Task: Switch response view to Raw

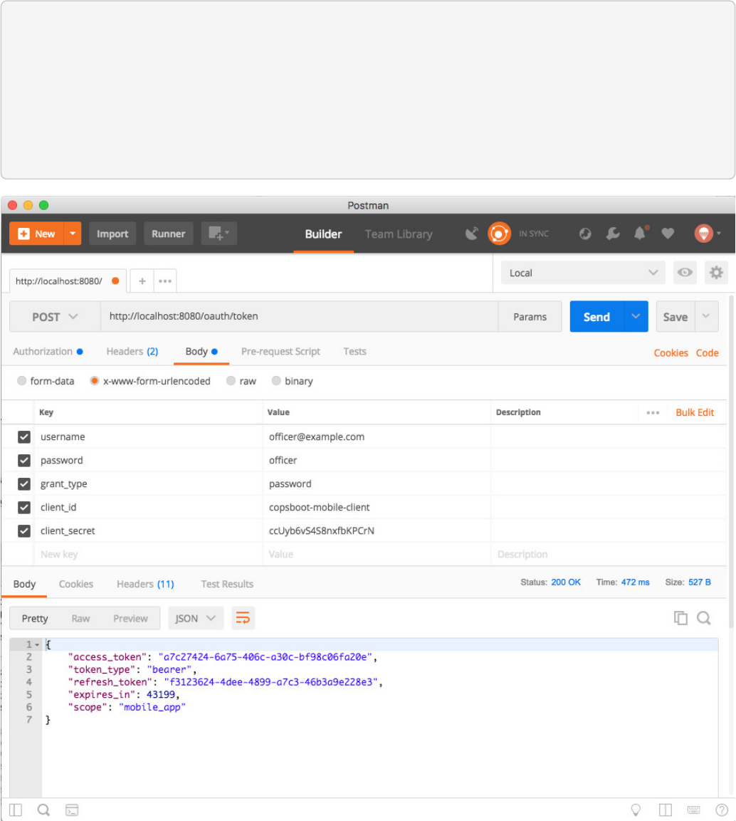Action: point(80,618)
